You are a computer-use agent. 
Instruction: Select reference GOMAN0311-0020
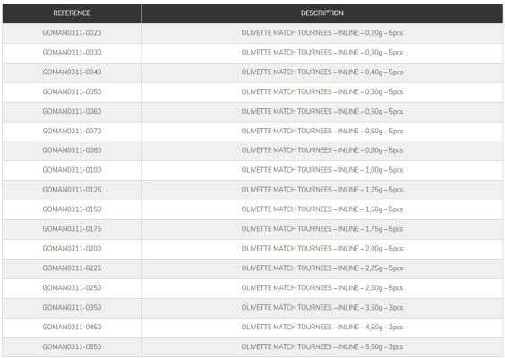(72, 33)
